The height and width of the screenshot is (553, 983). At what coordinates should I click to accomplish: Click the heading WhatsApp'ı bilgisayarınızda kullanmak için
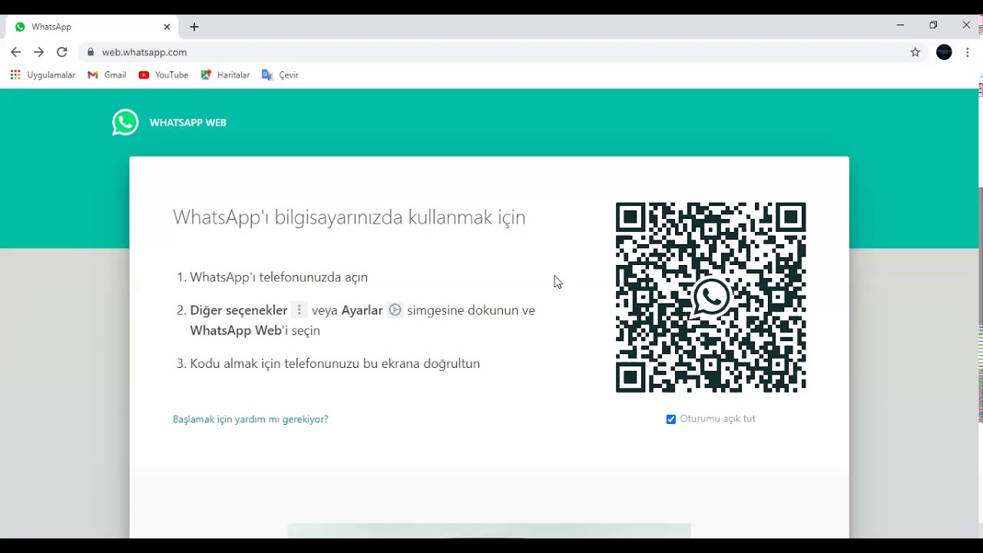(x=349, y=217)
